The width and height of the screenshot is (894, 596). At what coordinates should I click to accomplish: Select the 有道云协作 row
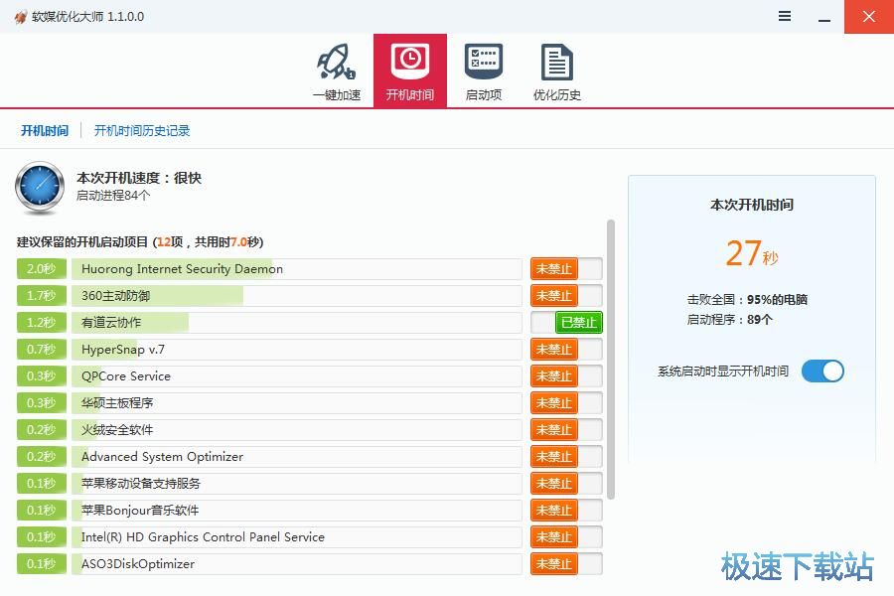pyautogui.click(x=296, y=322)
